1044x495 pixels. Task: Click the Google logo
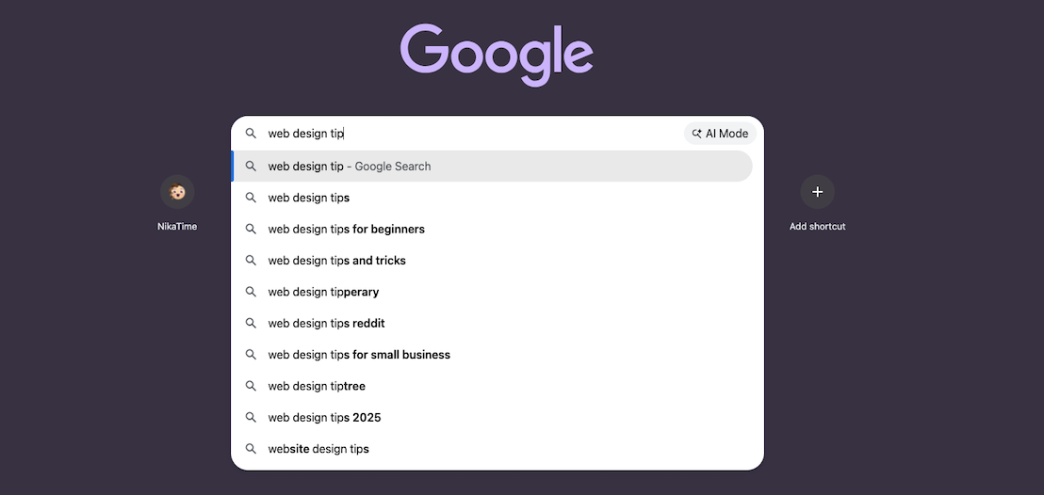click(x=497, y=55)
